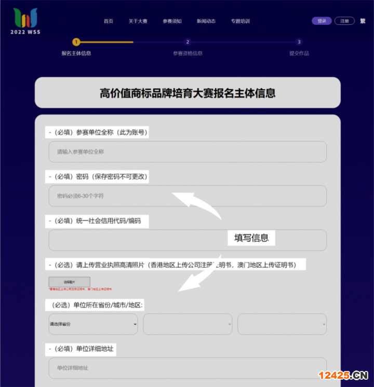
Task: Focus the 请输入参赛单位全称 input field
Action: pyautogui.click(x=188, y=152)
